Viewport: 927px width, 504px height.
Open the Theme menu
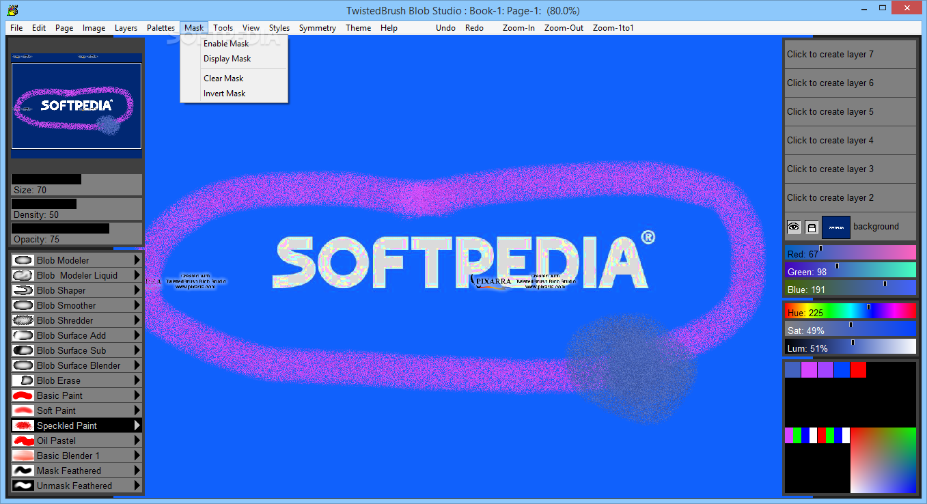click(x=358, y=28)
